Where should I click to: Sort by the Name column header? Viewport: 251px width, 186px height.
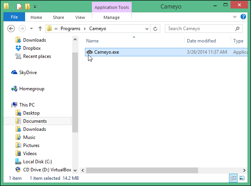92,41
